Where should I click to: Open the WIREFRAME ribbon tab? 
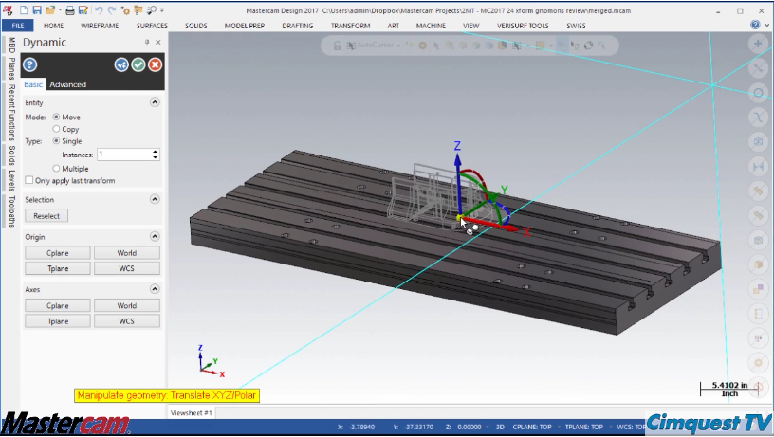point(100,26)
